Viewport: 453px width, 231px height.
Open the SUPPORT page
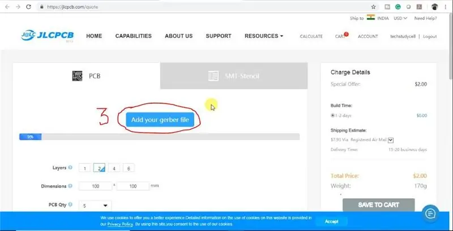(x=219, y=36)
